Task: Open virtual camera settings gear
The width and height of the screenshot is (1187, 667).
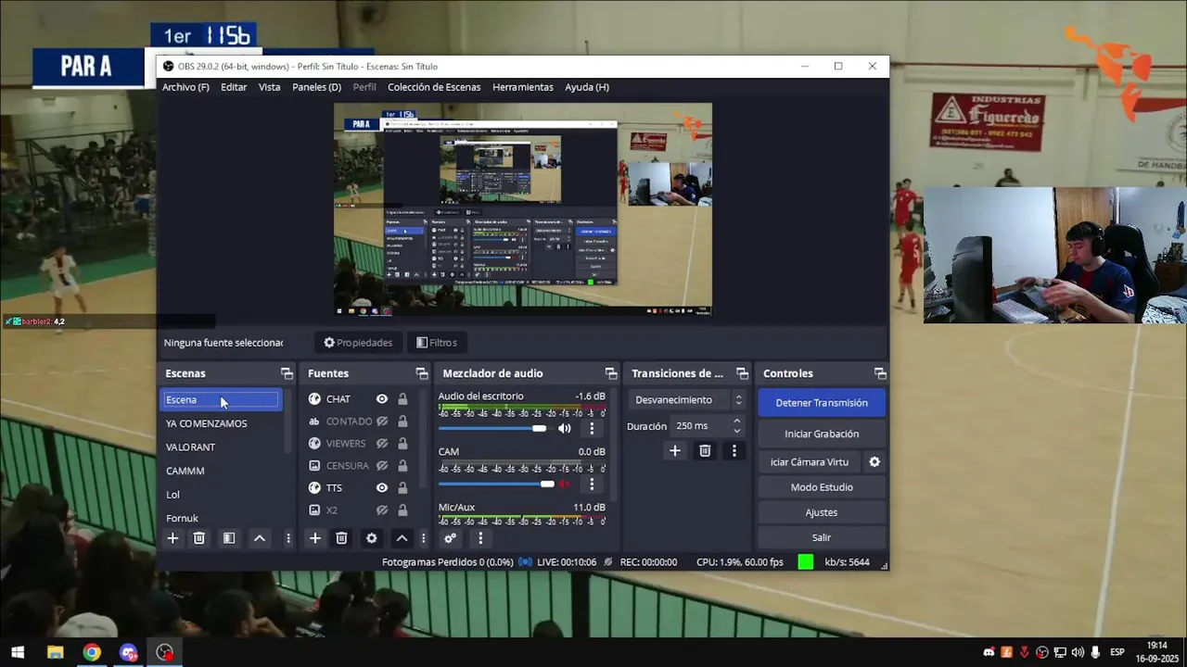Action: coord(874,461)
